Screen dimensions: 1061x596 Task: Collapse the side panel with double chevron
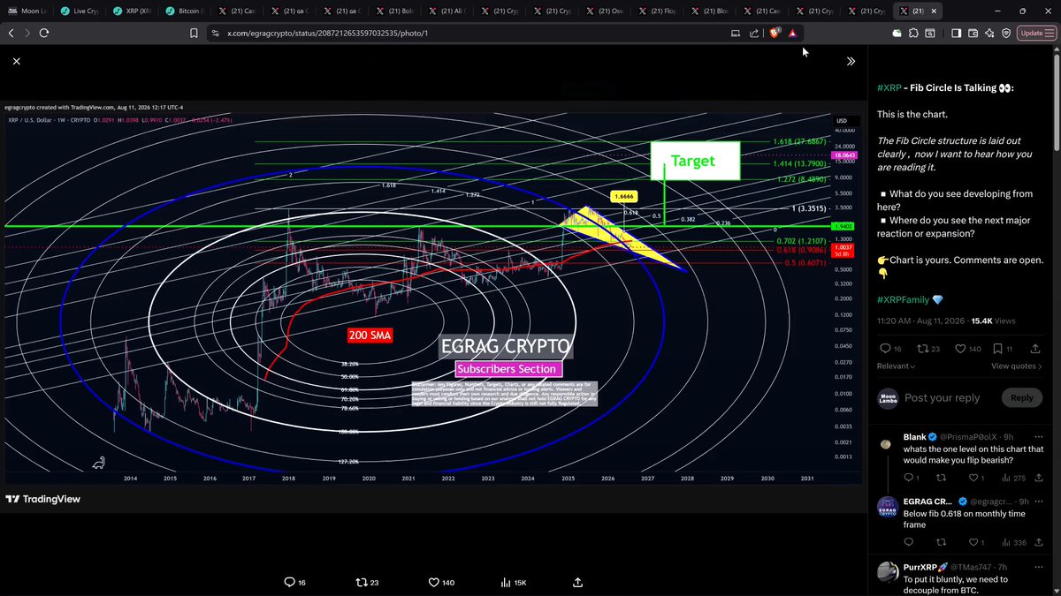click(x=851, y=61)
